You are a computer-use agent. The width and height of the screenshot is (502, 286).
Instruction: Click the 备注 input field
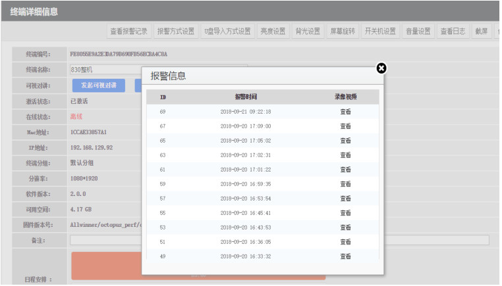(x=279, y=240)
